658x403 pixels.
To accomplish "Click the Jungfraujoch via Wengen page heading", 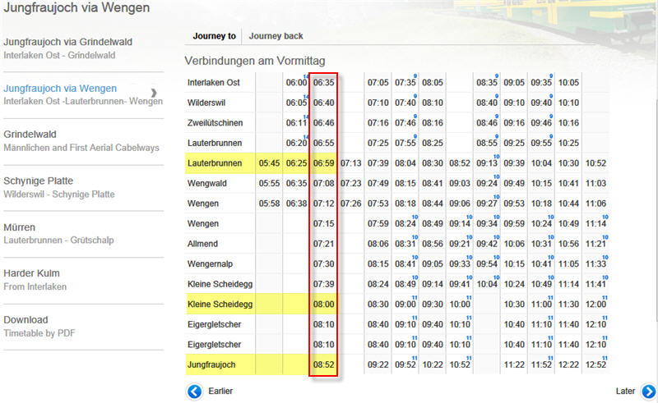I will point(76,7).
